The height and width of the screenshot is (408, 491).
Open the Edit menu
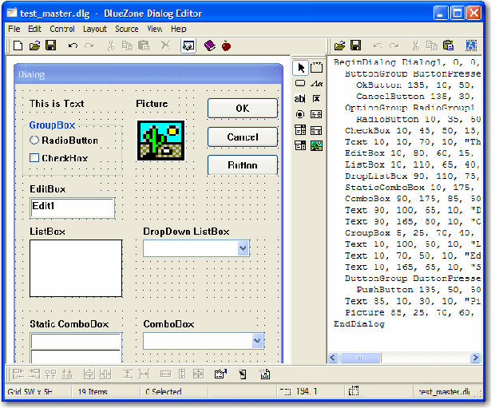[x=35, y=29]
